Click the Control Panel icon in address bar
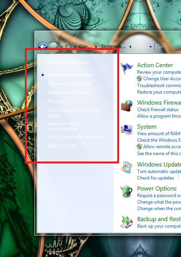Image resolution: width=181 pixels, height=257 pixels. [x=68, y=46]
